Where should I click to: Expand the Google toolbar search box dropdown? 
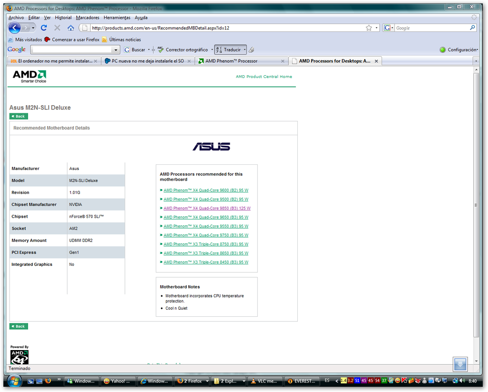tap(116, 50)
